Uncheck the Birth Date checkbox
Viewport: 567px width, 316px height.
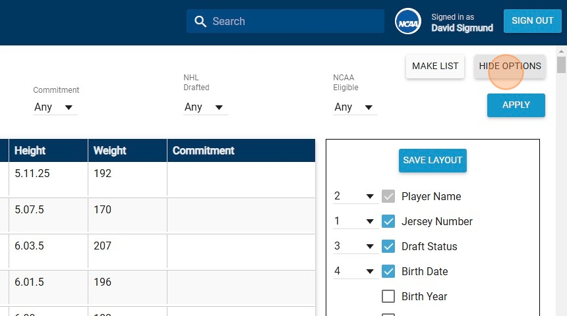[x=388, y=272]
